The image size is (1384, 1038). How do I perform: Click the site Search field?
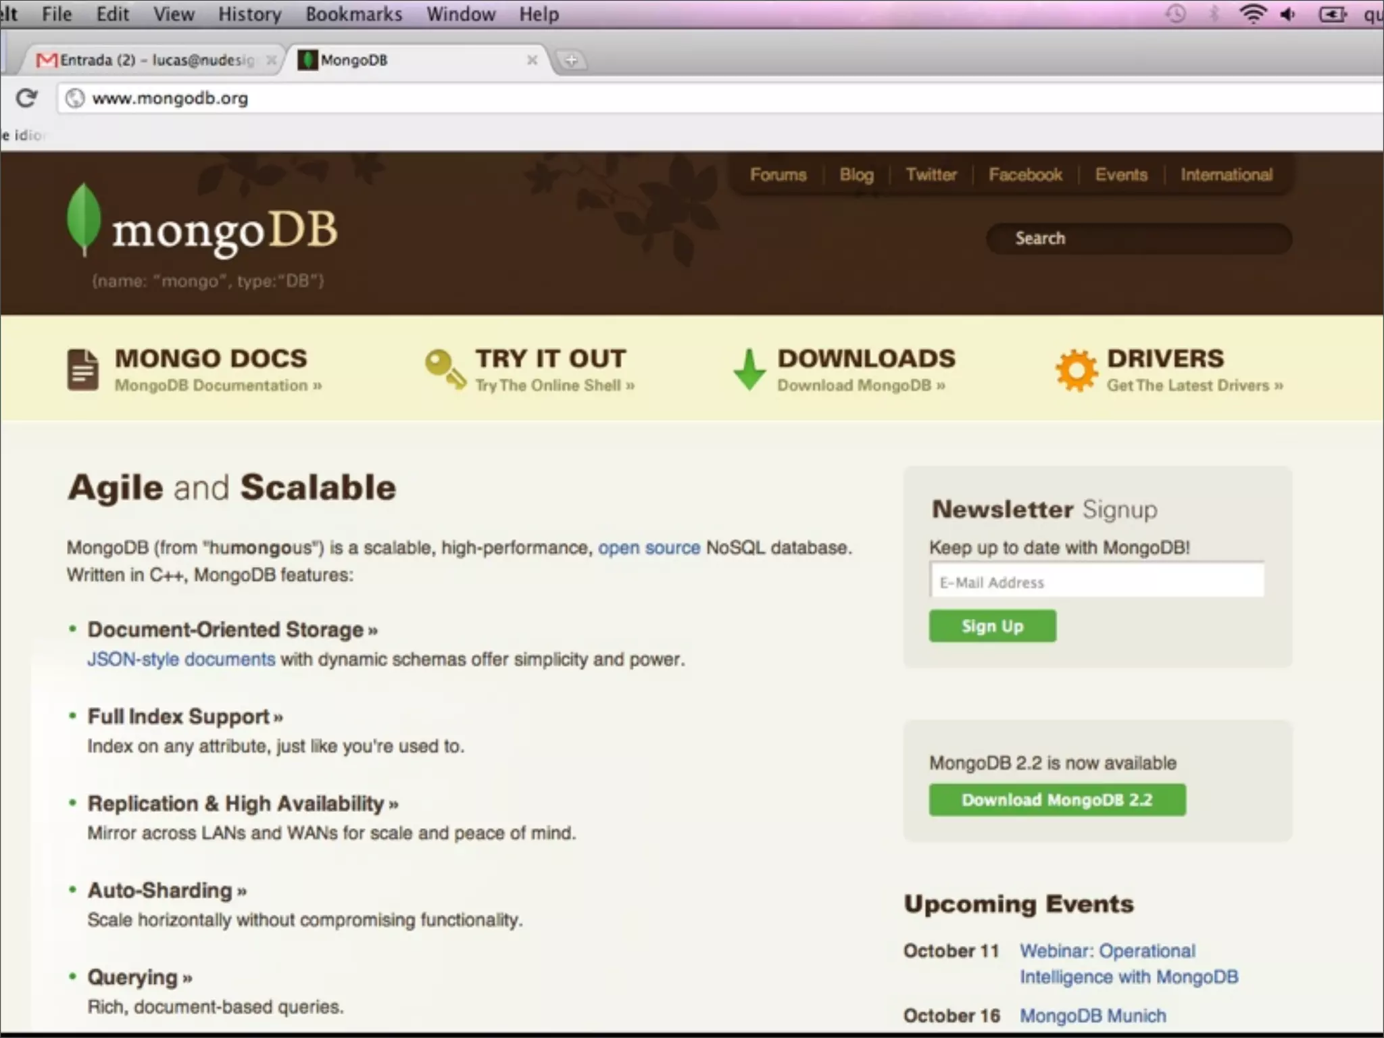(1139, 239)
